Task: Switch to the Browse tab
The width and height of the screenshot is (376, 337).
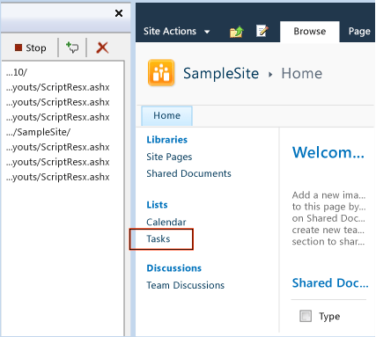Action: 310,32
